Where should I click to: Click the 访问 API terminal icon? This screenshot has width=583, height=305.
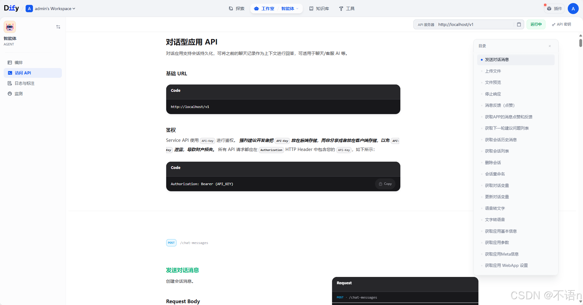click(10, 73)
